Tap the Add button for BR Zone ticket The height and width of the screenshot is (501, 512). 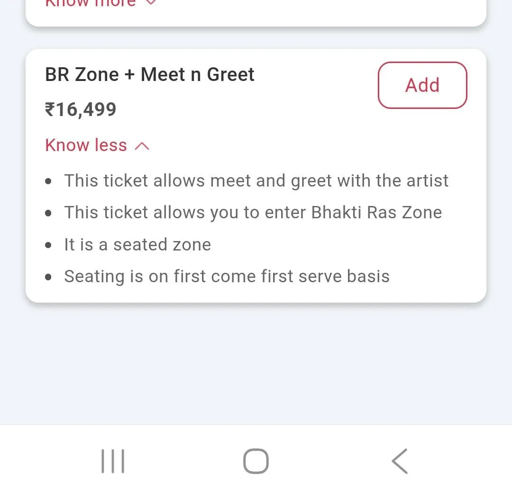tap(422, 85)
